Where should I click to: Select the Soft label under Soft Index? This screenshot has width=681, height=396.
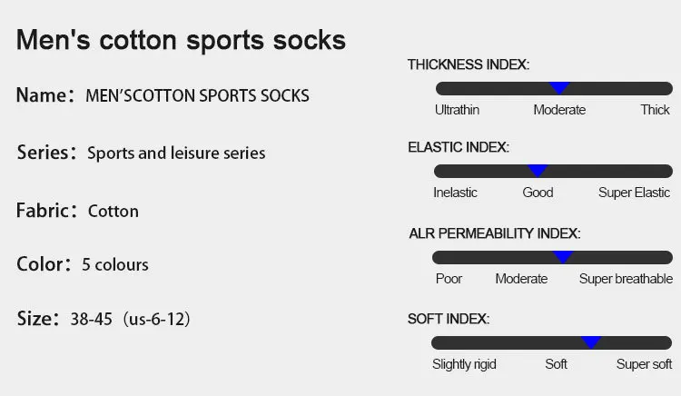(x=556, y=364)
